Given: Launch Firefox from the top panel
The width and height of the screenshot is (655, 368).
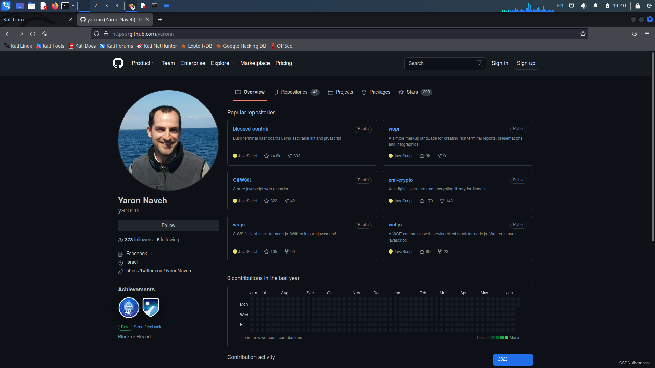Looking at the screenshot, I should (x=55, y=5).
